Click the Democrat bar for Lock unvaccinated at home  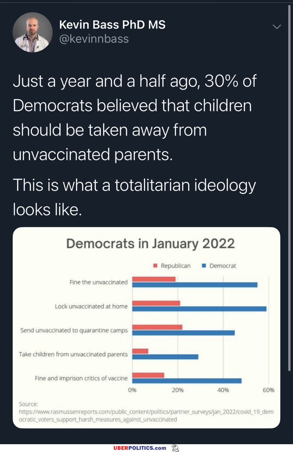pos(199,309)
